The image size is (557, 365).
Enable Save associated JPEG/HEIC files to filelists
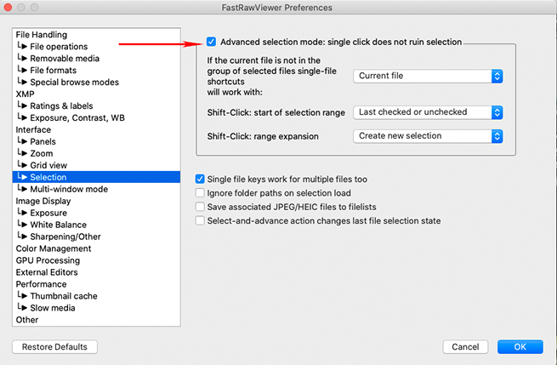click(201, 207)
